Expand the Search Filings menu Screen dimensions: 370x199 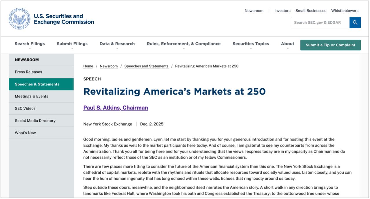click(30, 44)
